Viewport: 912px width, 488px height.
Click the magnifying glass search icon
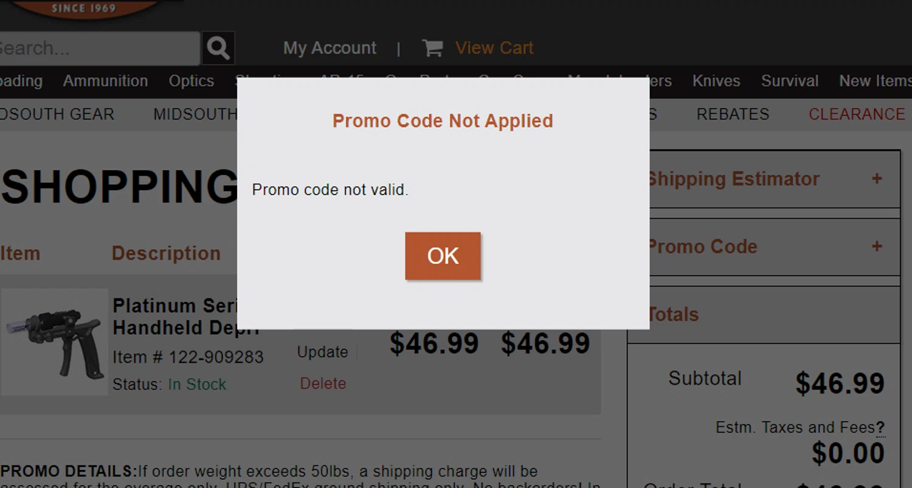point(218,48)
